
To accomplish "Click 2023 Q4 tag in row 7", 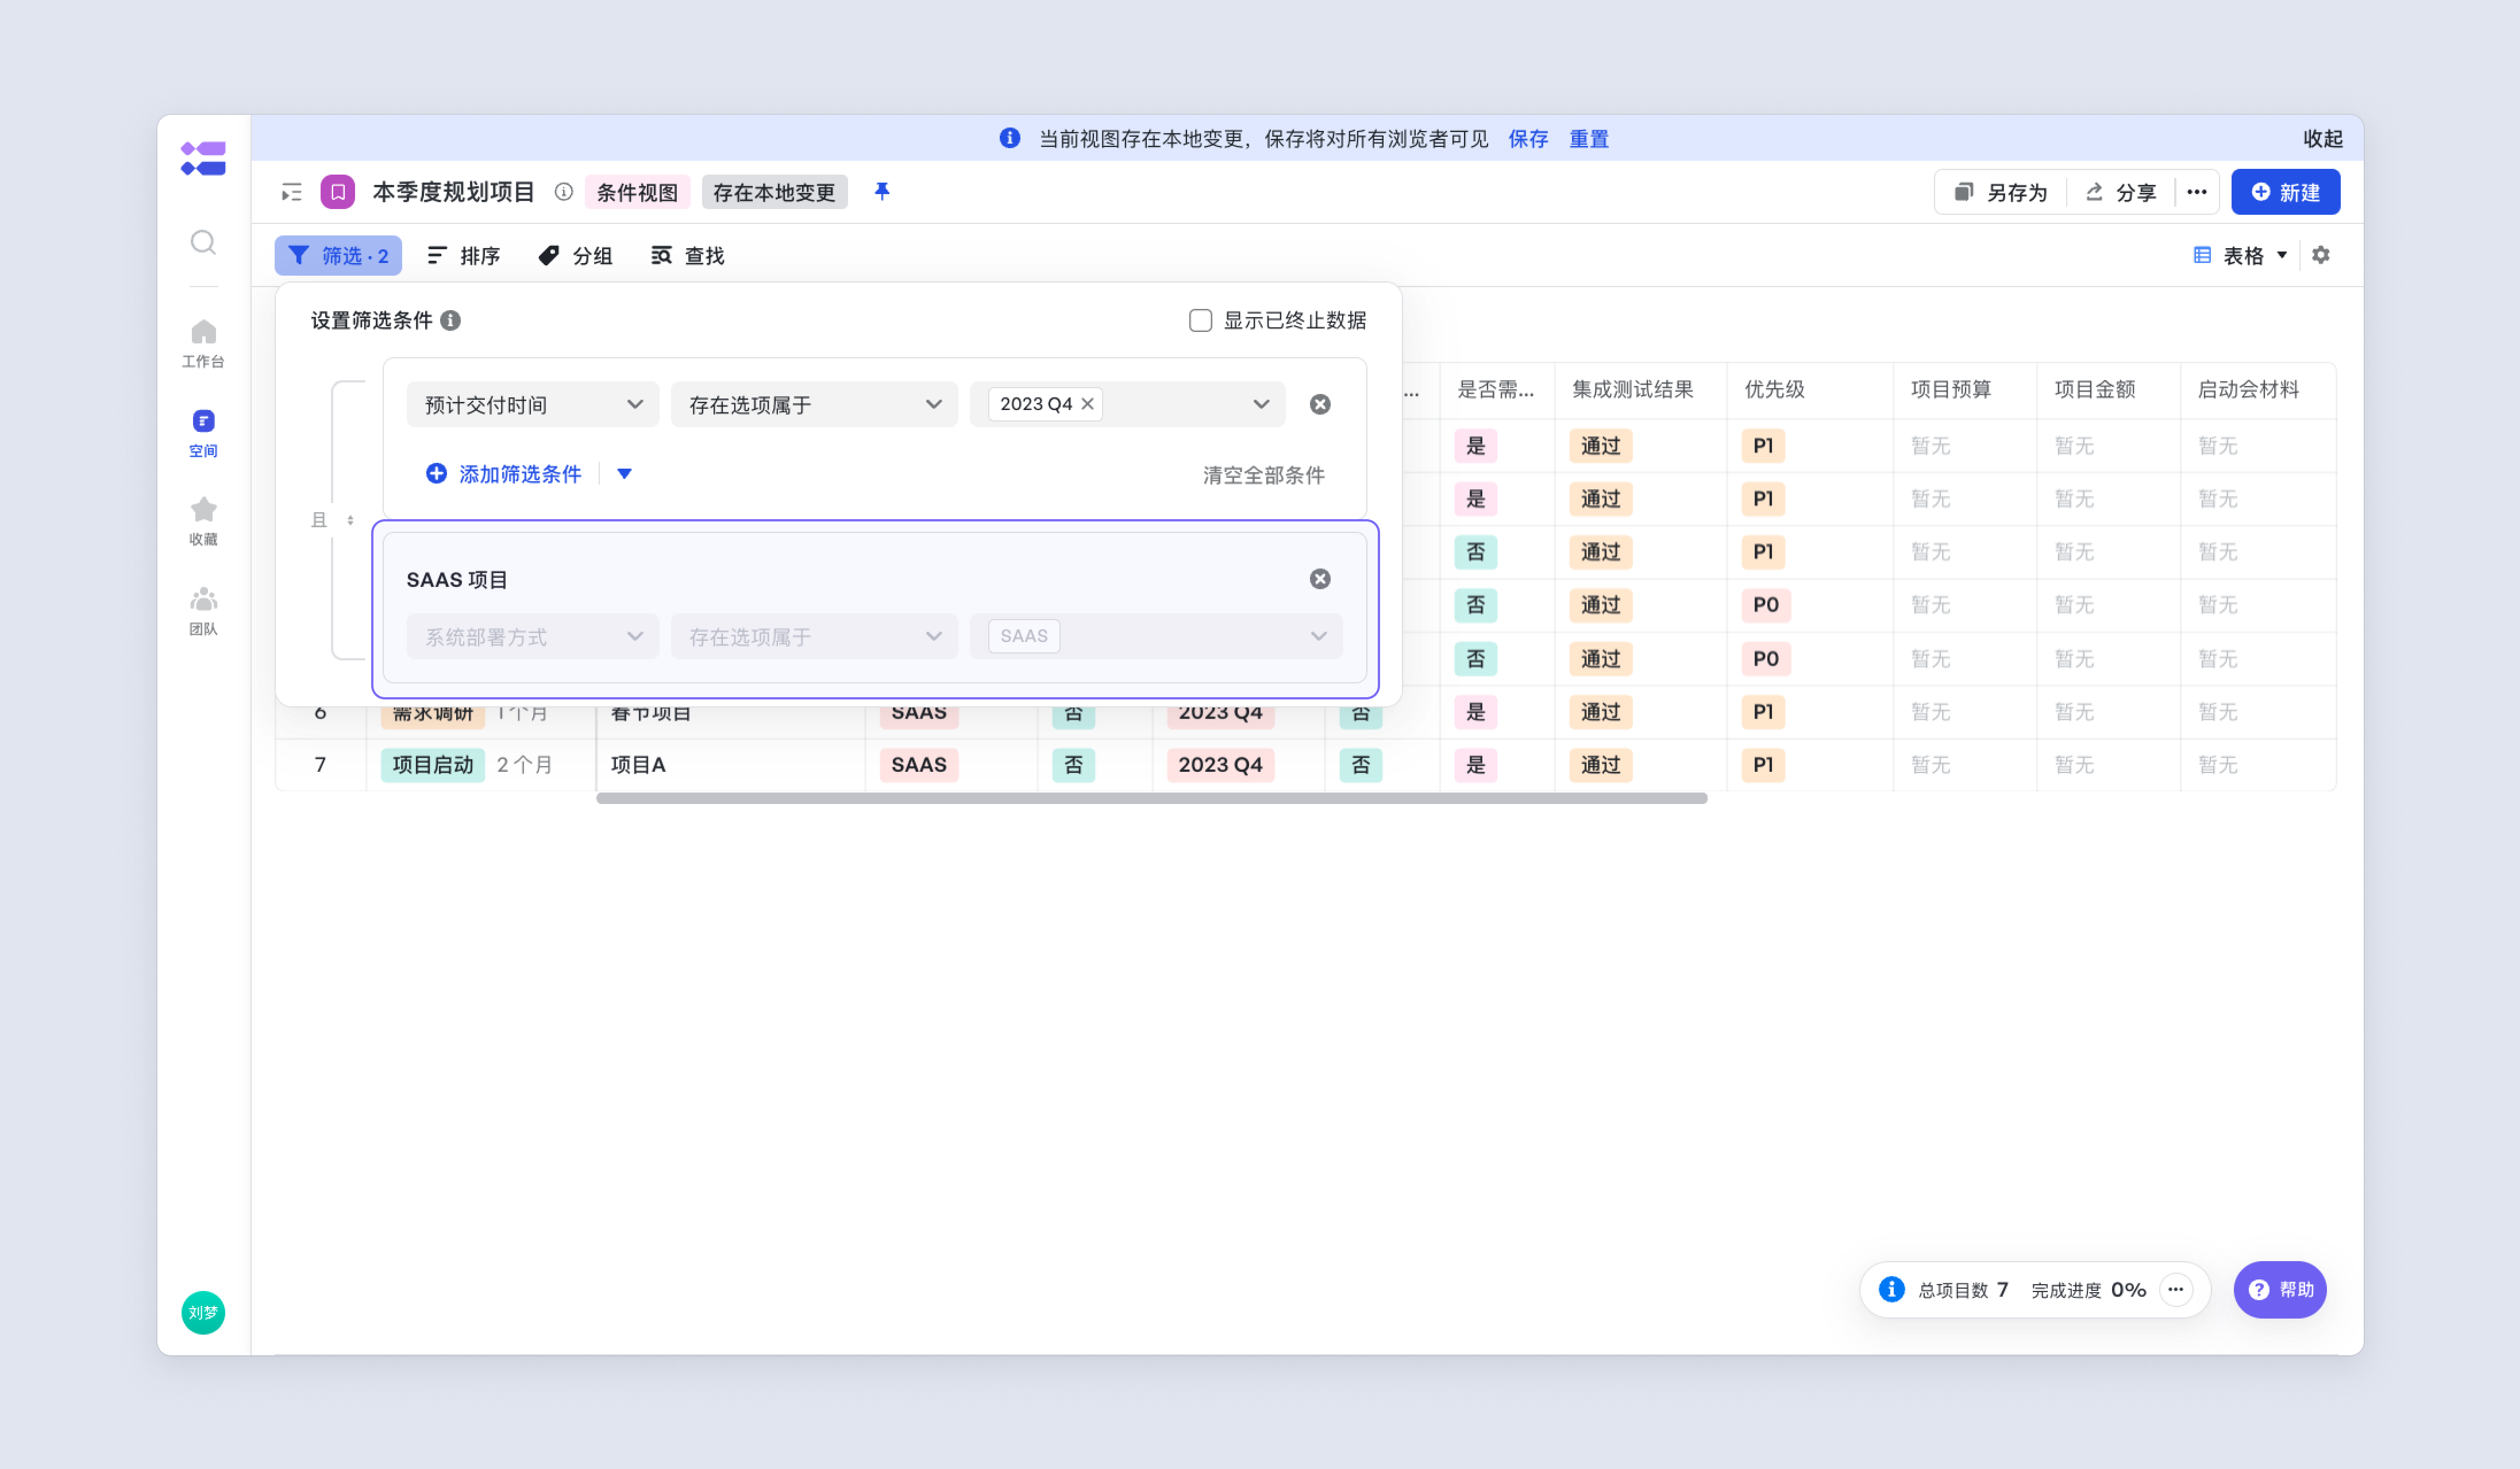I will point(1220,764).
